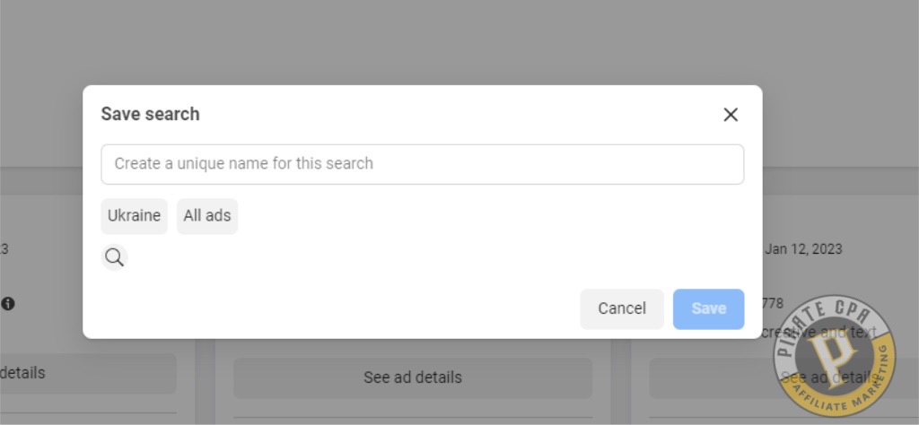Click the Jan 12, 2023 date text

pyautogui.click(x=803, y=248)
